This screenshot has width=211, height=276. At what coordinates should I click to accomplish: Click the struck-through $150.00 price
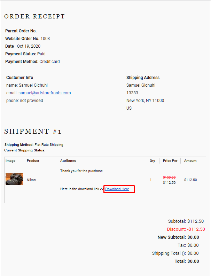[169, 177]
